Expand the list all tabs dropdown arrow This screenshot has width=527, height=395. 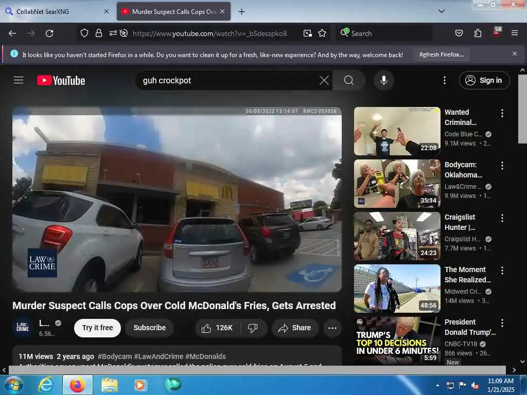442,11
